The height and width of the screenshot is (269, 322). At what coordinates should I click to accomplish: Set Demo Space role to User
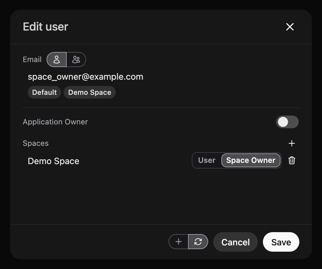click(x=207, y=160)
